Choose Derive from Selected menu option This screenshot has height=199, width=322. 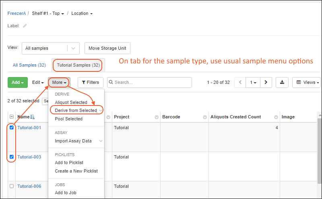coord(76,110)
